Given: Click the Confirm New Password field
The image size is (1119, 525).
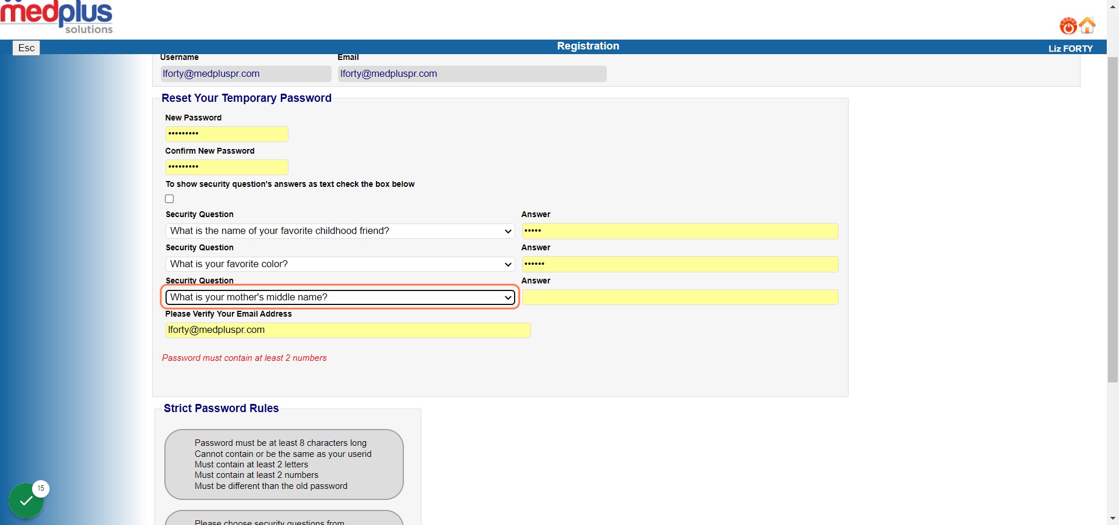Looking at the screenshot, I should coord(227,167).
